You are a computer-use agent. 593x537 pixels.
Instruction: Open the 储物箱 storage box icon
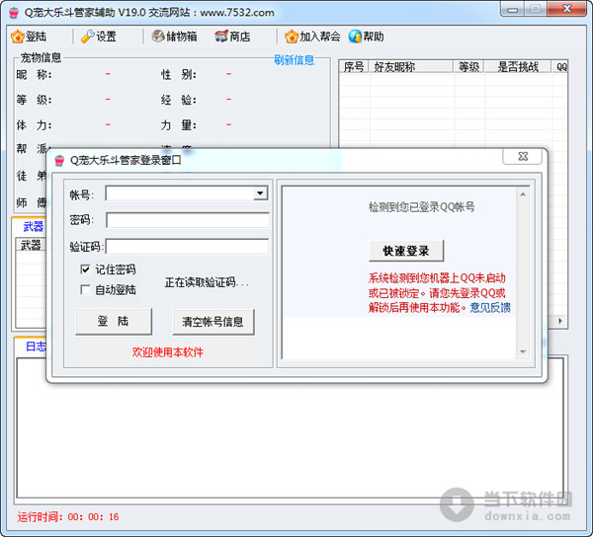click(158, 37)
